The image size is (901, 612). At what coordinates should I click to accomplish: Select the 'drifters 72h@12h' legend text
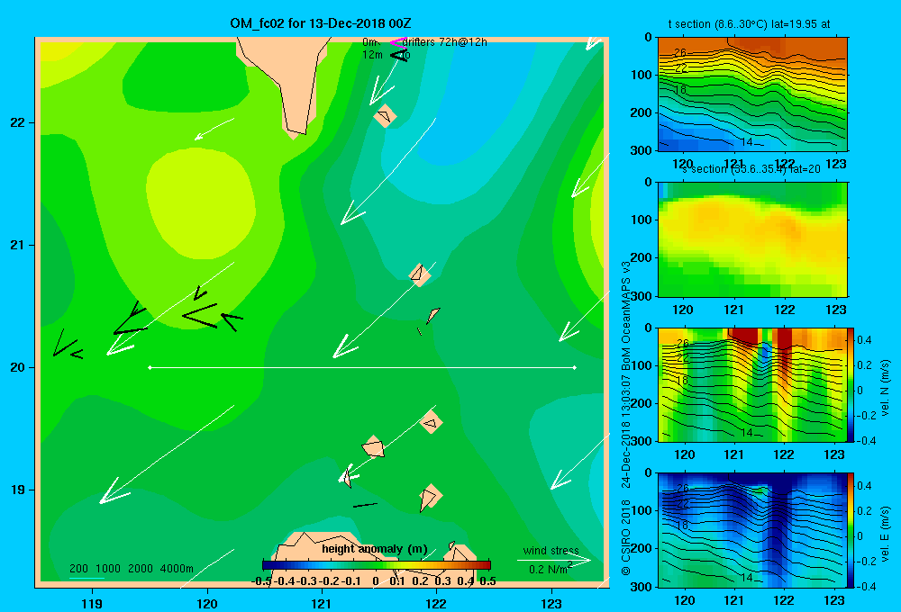[x=444, y=42]
